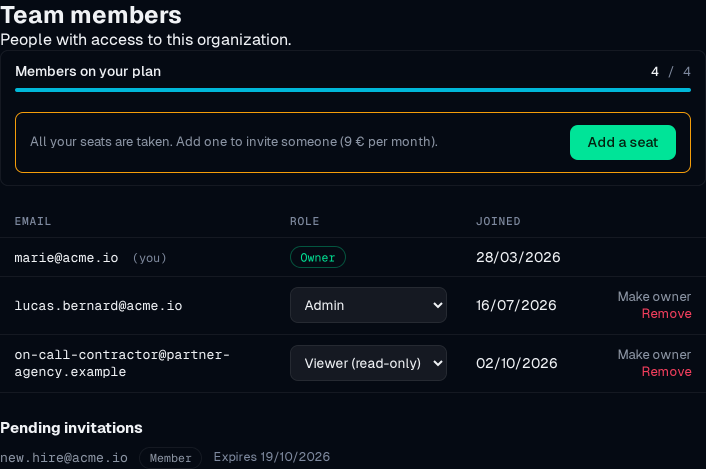Click the Owner role badge
The height and width of the screenshot is (469, 706).
(317, 257)
